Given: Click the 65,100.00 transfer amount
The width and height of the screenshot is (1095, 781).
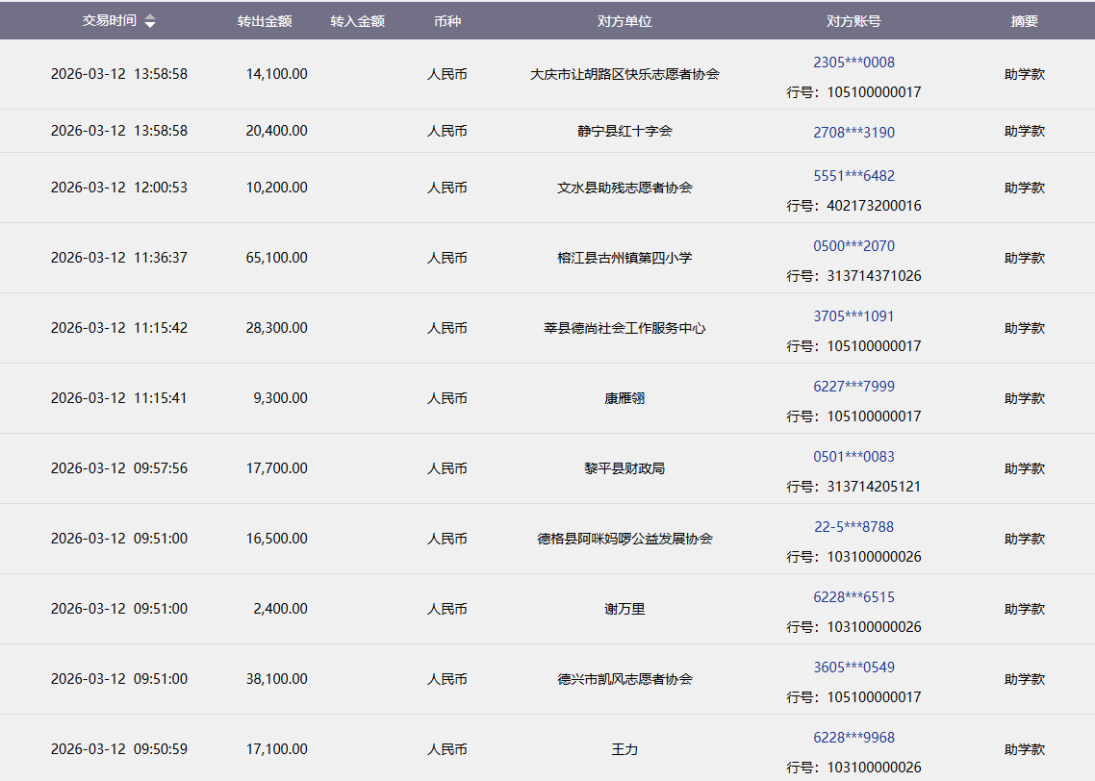Looking at the screenshot, I should click(276, 258).
